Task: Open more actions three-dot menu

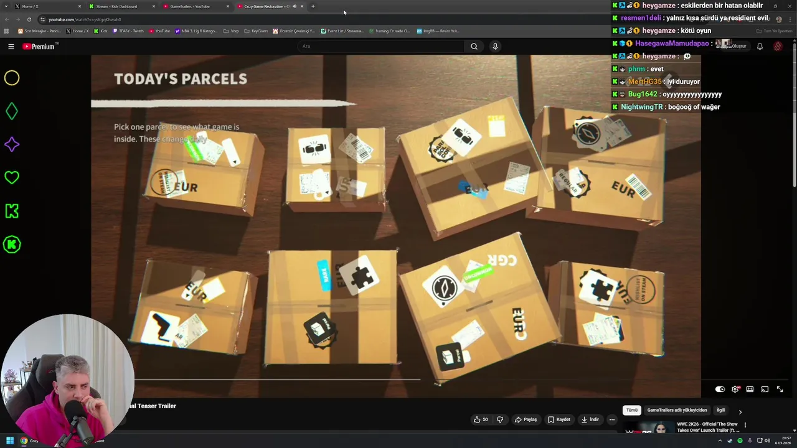Action: click(612, 419)
